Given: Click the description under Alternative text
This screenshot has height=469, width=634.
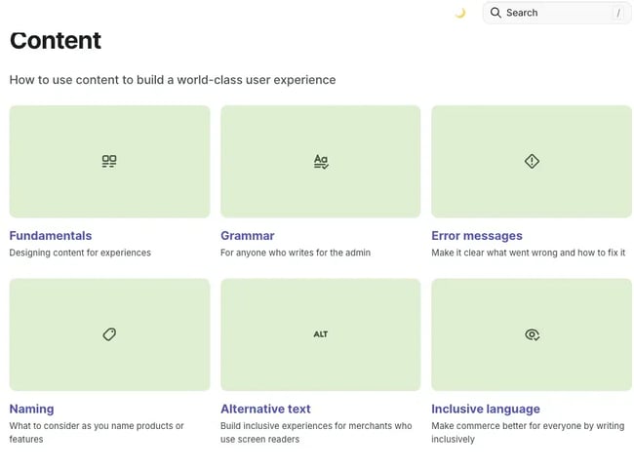Looking at the screenshot, I should click(x=316, y=433).
